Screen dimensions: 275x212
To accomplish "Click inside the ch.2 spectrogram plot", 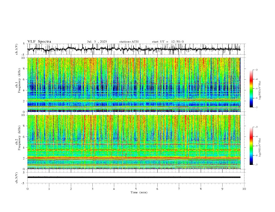I will [134, 142].
